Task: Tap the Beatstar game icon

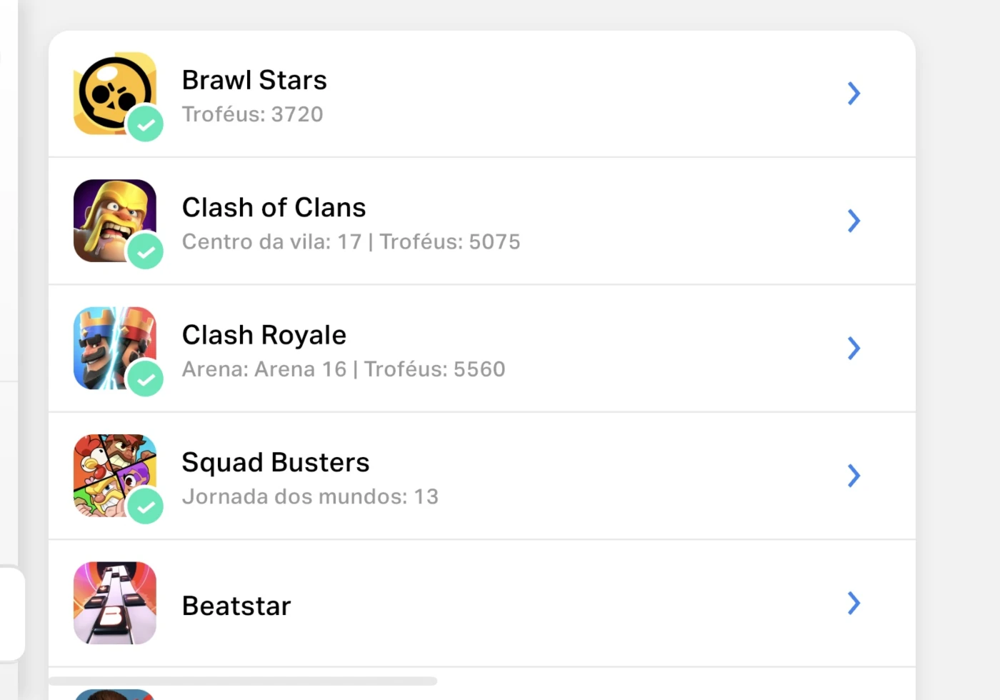Action: point(114,603)
